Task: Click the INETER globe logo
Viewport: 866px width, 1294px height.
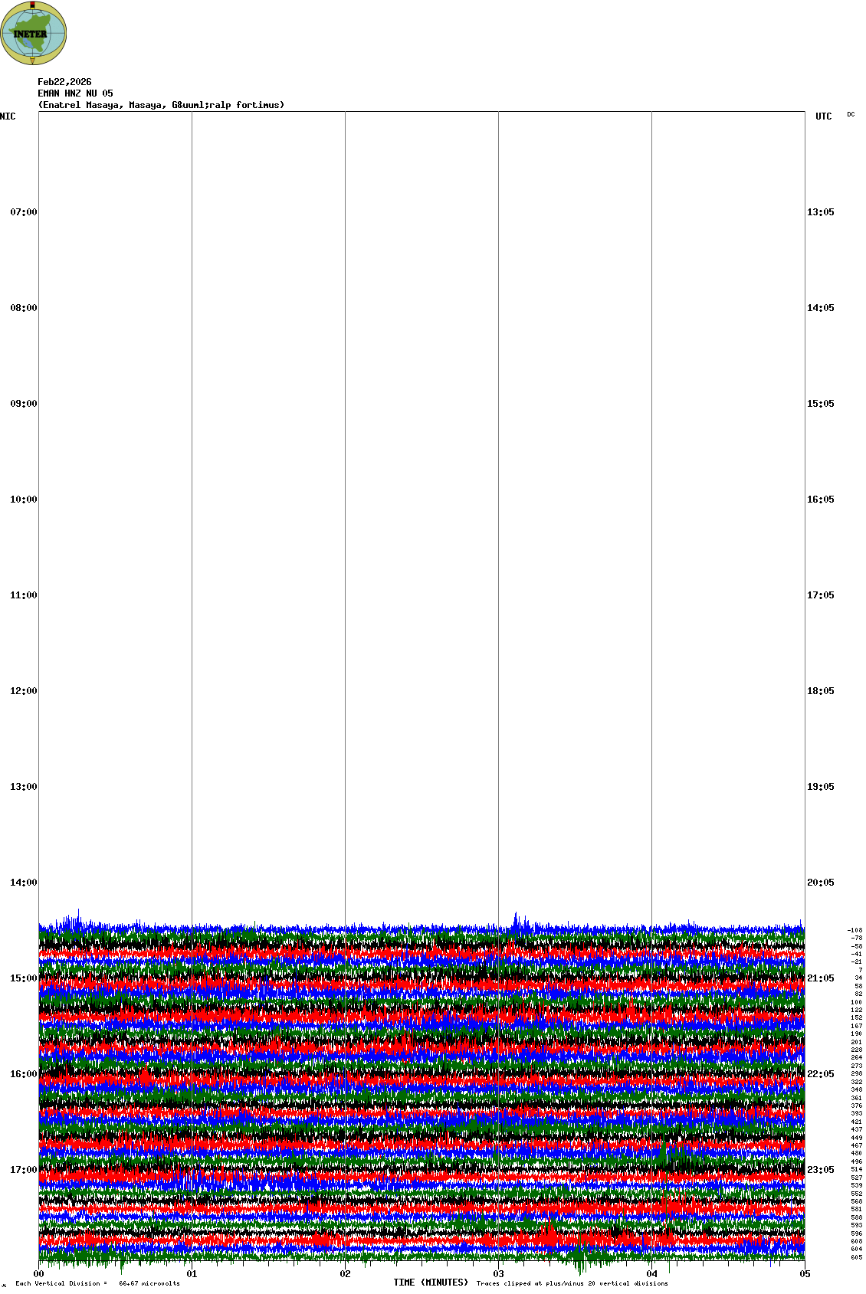Action: point(34,33)
